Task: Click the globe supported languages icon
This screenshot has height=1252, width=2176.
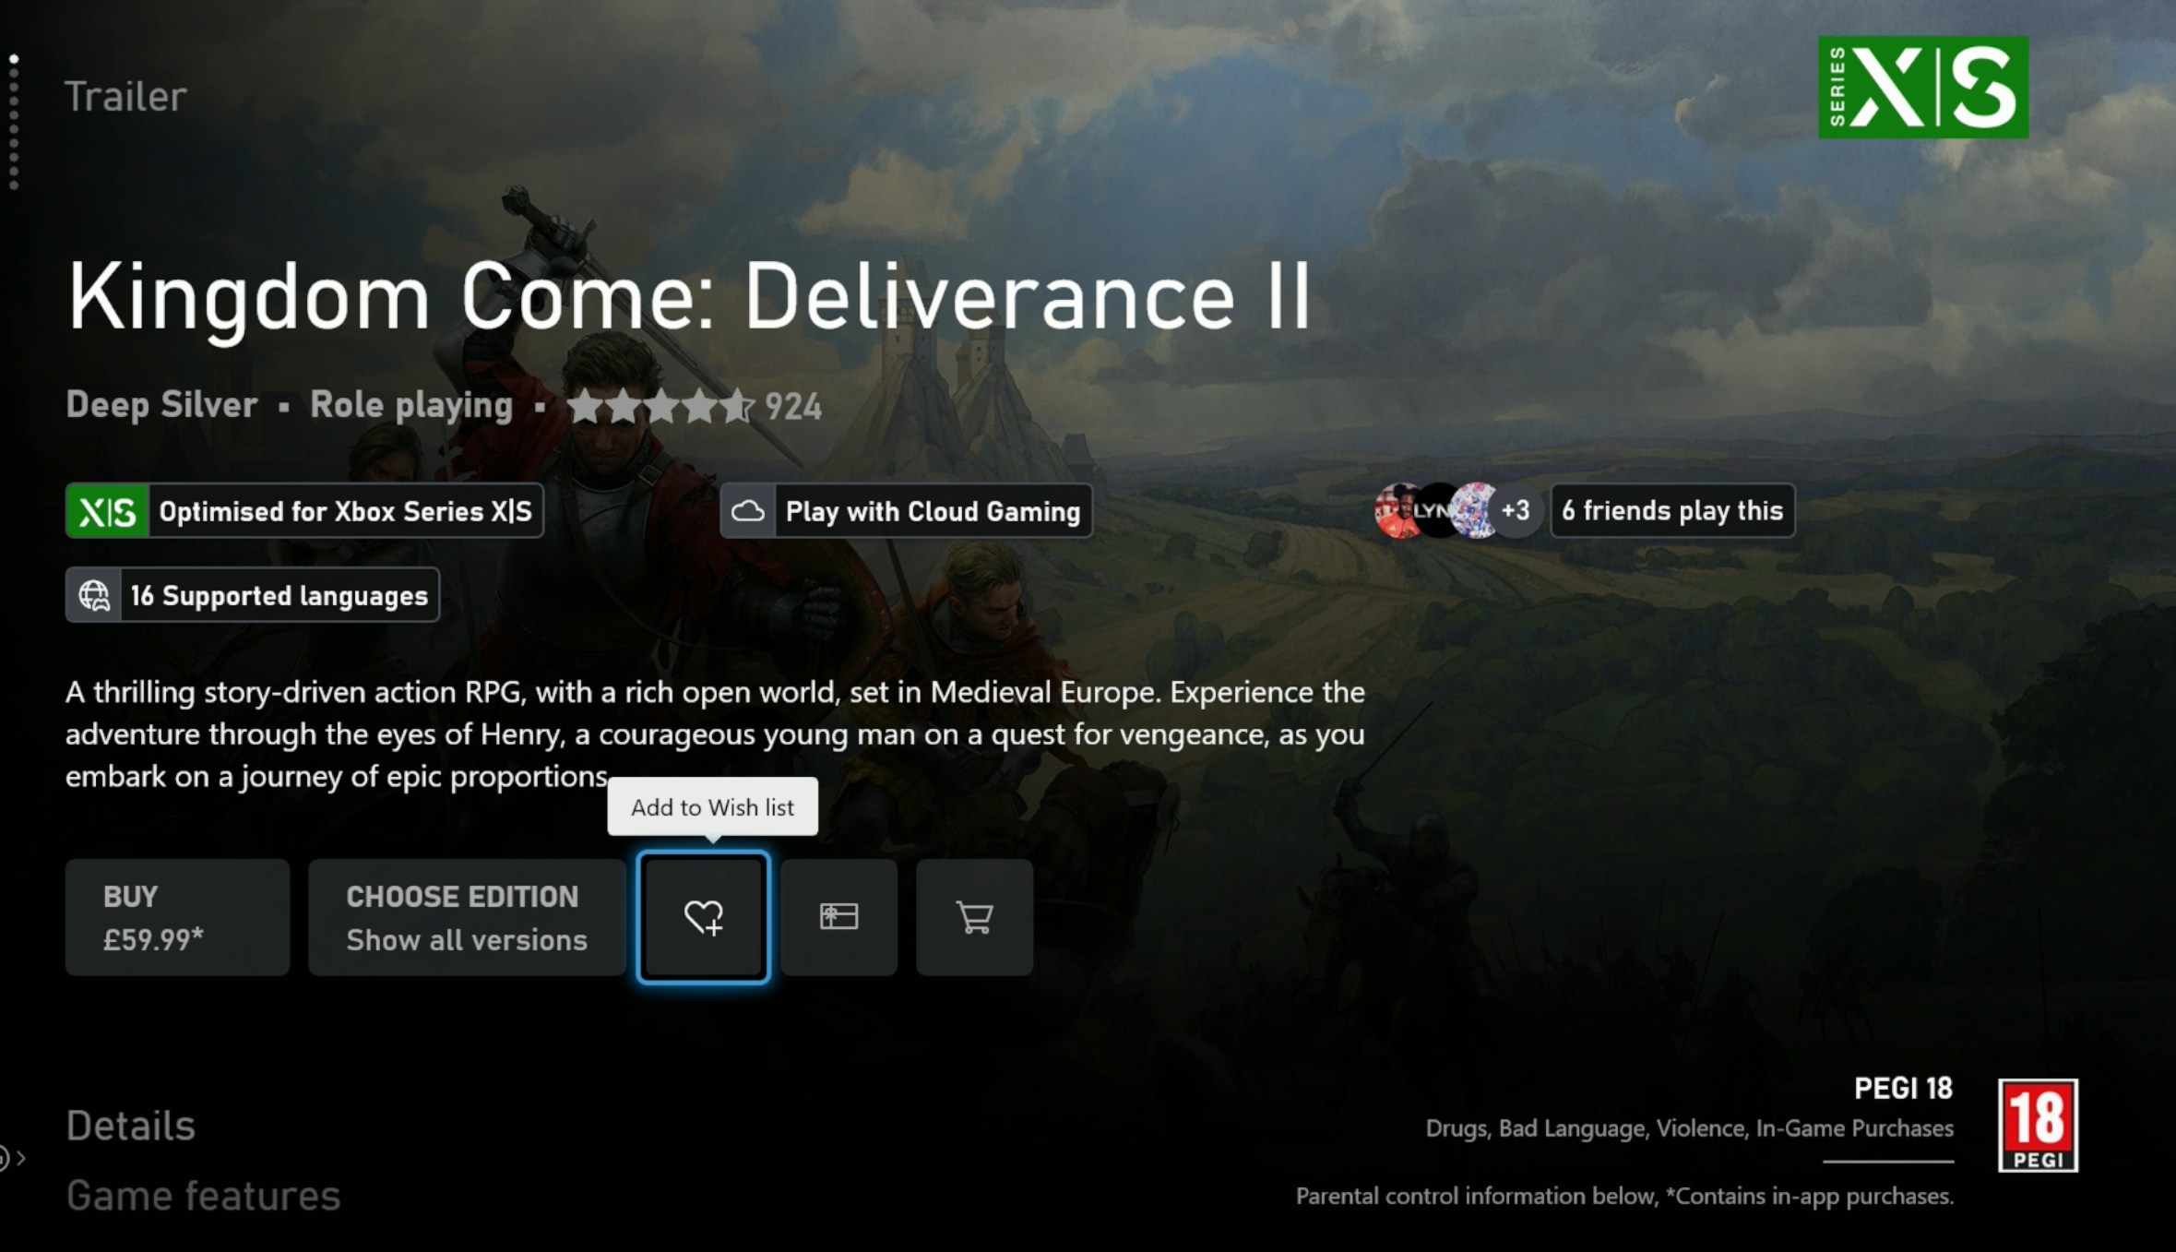Action: (94, 595)
